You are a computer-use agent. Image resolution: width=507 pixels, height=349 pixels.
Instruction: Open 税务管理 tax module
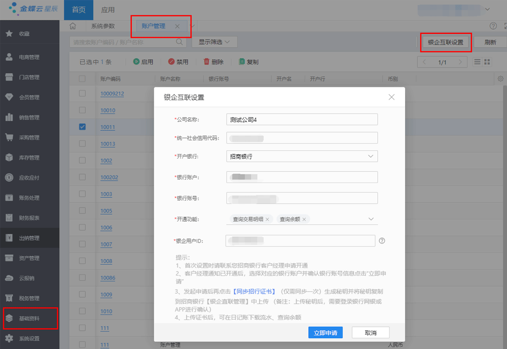pyautogui.click(x=29, y=298)
